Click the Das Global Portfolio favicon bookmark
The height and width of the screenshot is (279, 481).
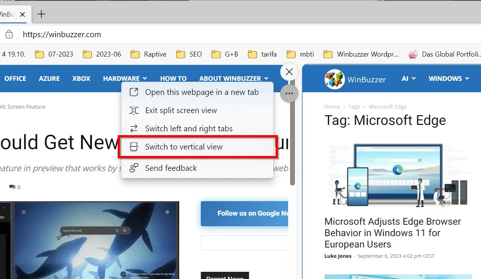[x=413, y=54]
